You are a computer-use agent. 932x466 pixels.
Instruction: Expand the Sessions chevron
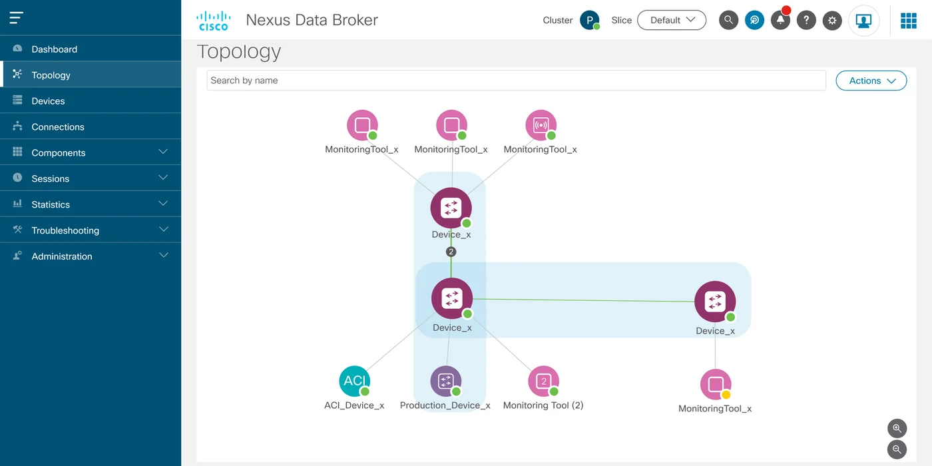tap(163, 178)
